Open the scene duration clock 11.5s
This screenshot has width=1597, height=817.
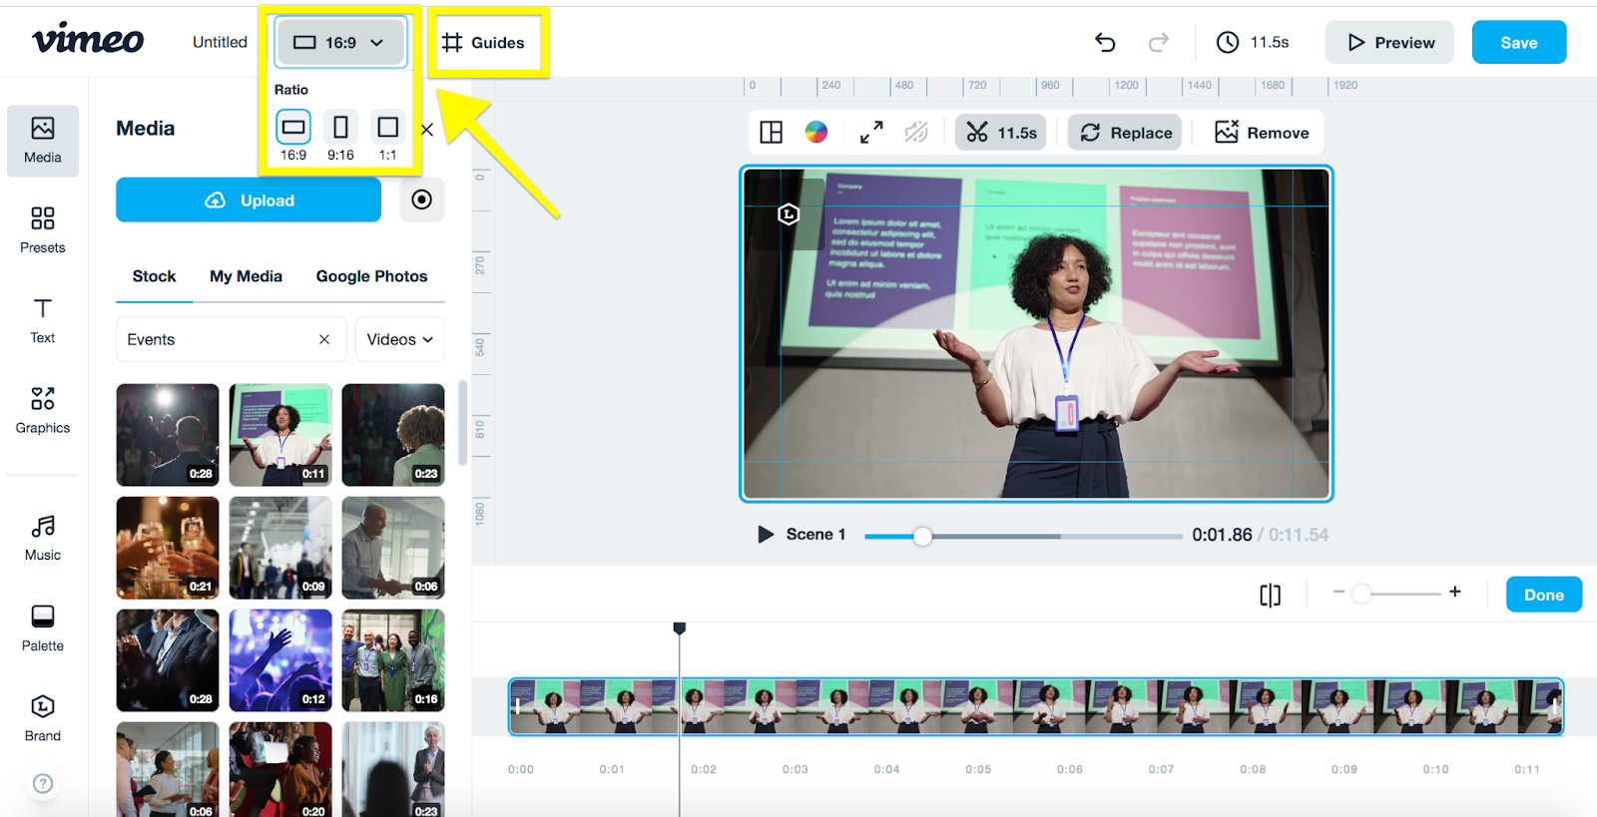(1253, 42)
